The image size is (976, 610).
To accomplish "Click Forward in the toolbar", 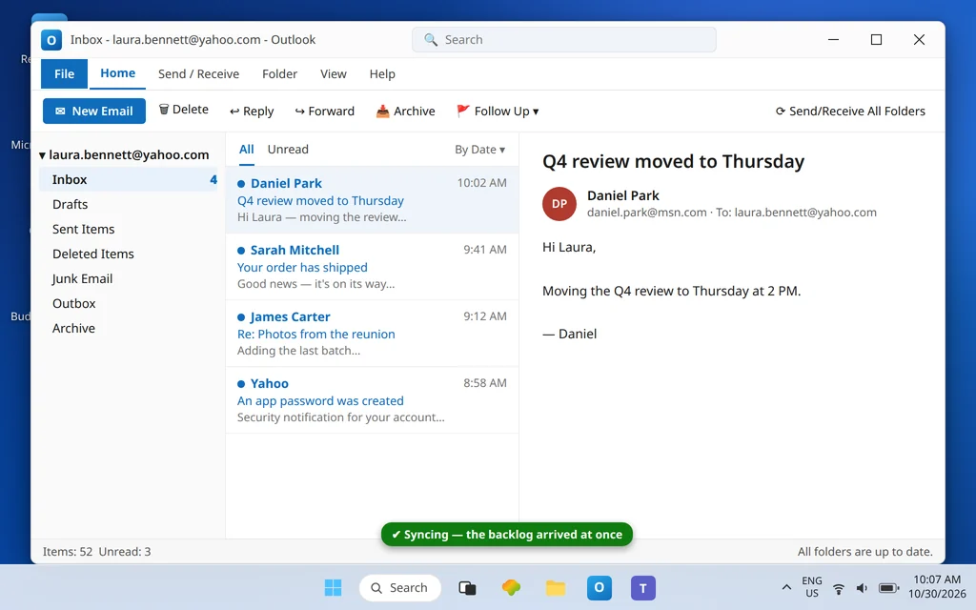I will (324, 111).
